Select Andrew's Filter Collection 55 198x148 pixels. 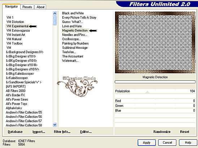tap(24, 112)
